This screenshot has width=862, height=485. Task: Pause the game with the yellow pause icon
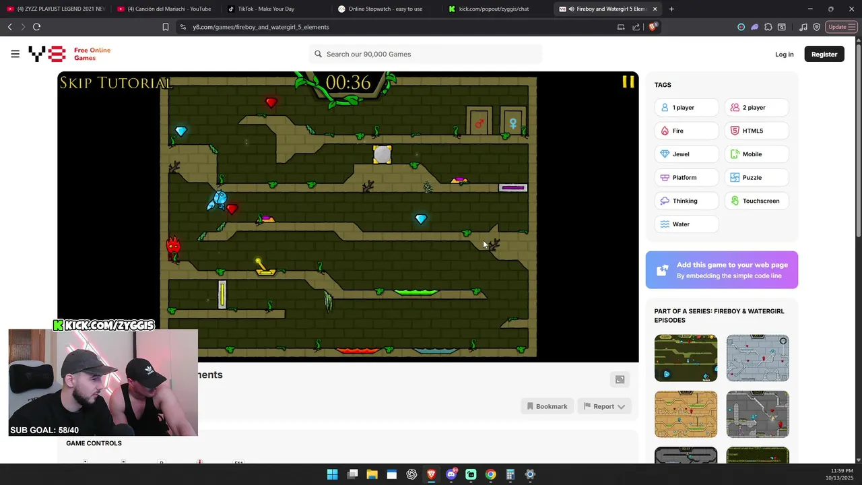click(x=628, y=82)
